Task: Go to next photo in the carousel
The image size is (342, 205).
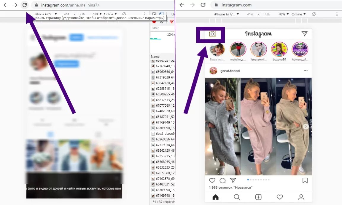Action: 306,126
